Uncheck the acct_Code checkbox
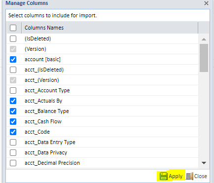214x183 pixels. tap(13, 132)
